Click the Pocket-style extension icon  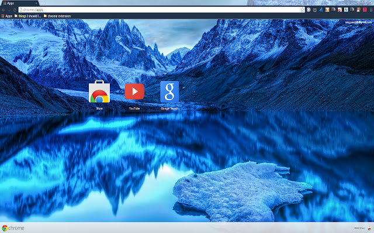click(x=315, y=10)
